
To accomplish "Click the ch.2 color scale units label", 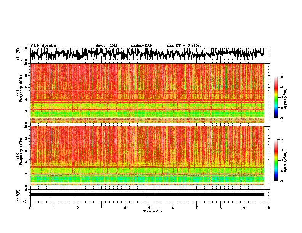I will tap(286, 162).
